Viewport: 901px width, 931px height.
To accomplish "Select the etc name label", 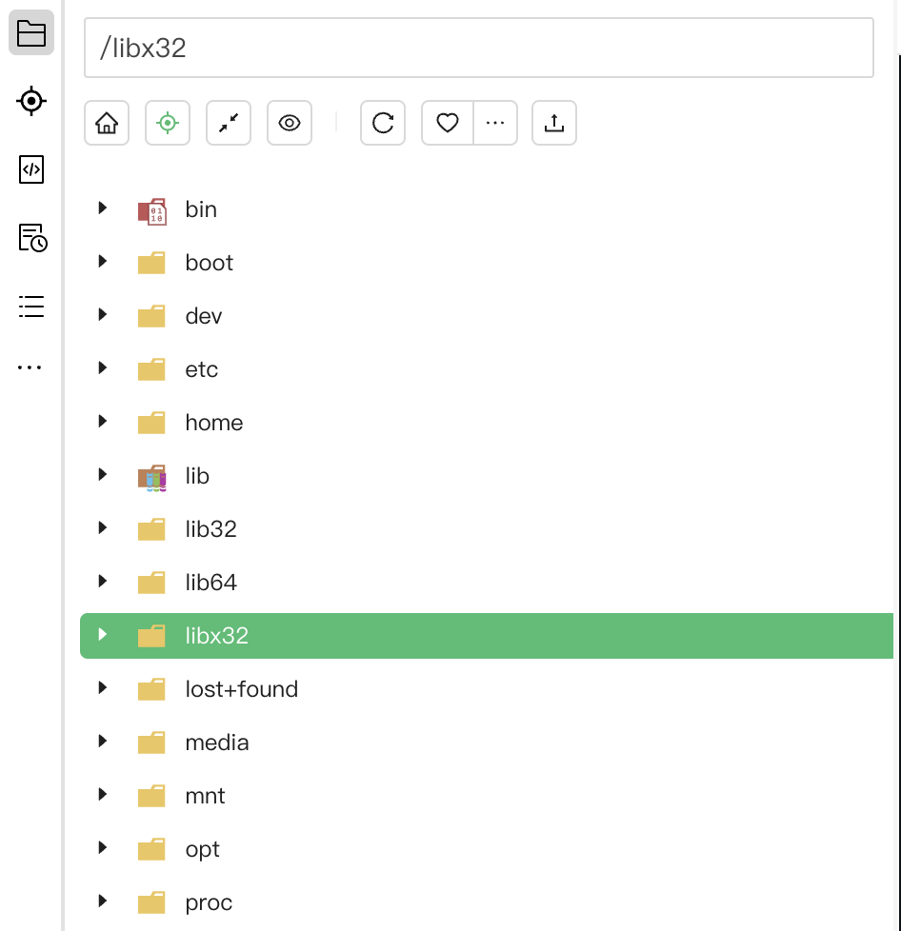I will point(201,370).
